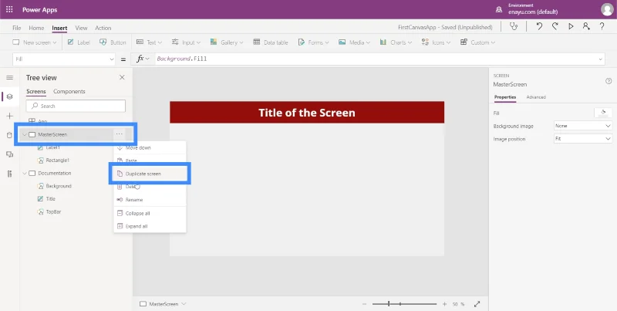Switch to the Components tab

[69, 91]
